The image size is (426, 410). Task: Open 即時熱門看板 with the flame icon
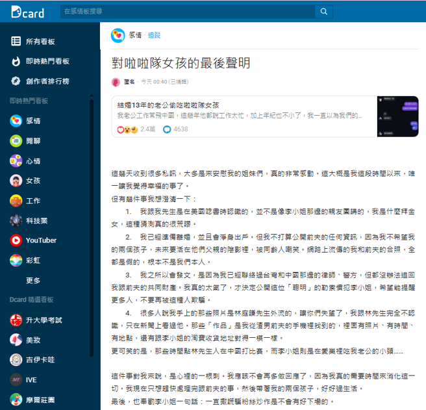point(45,62)
